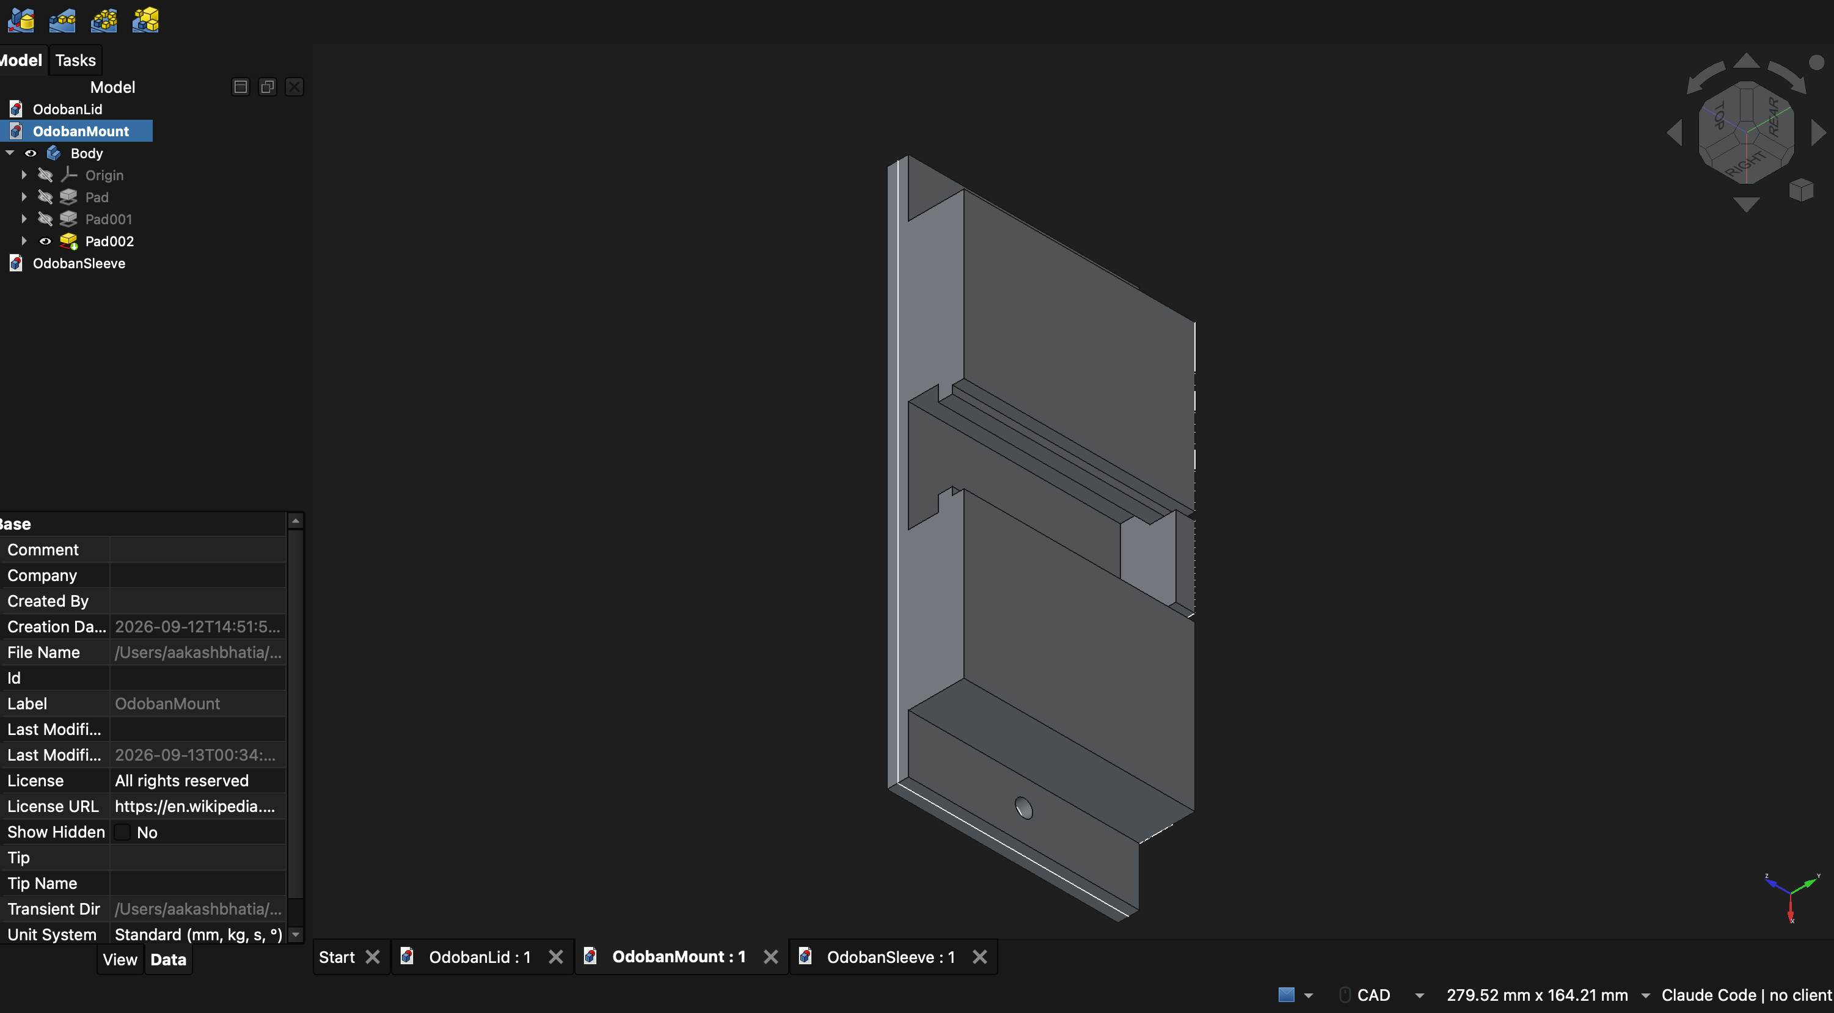1834x1013 pixels.
Task: Select the Mirrored feature tool icon
Action: pyautogui.click(x=21, y=20)
